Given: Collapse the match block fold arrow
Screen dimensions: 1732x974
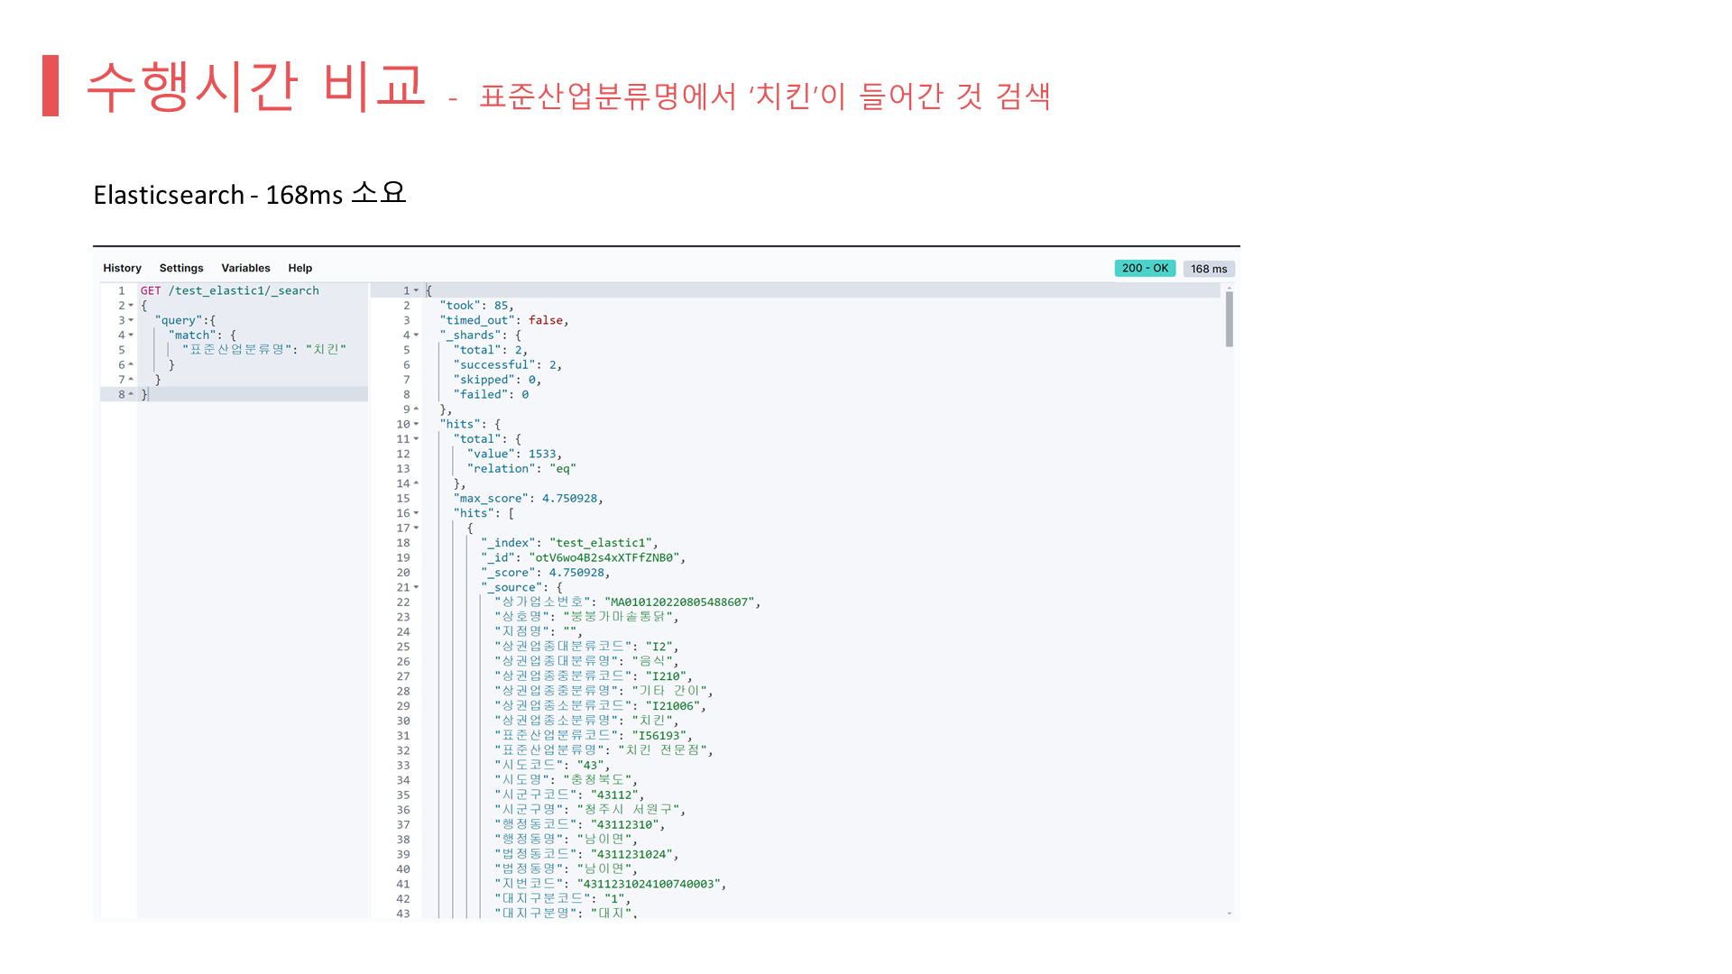Looking at the screenshot, I should pyautogui.click(x=131, y=335).
